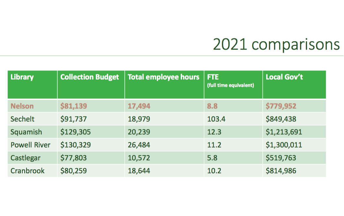Click Nelson's $779,952 local gov't value
This screenshot has height=216, width=344.
click(281, 106)
